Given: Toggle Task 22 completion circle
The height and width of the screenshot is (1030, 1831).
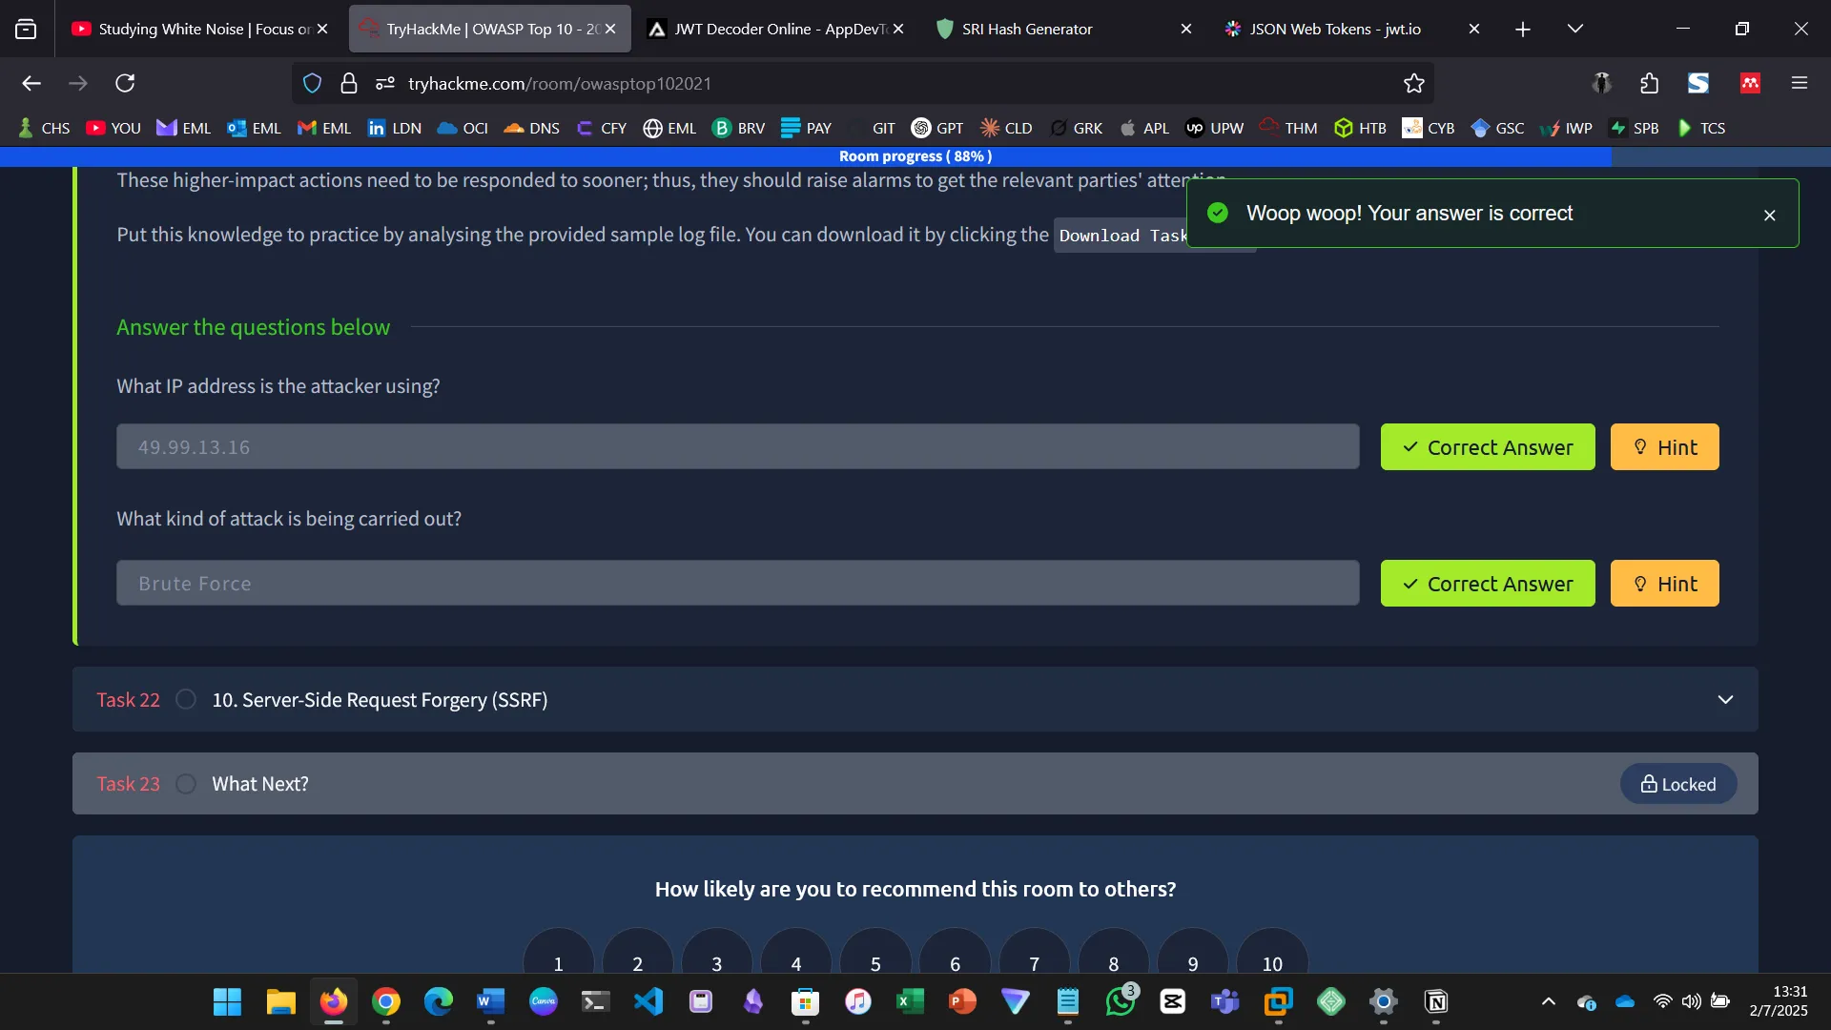Looking at the screenshot, I should tap(186, 700).
